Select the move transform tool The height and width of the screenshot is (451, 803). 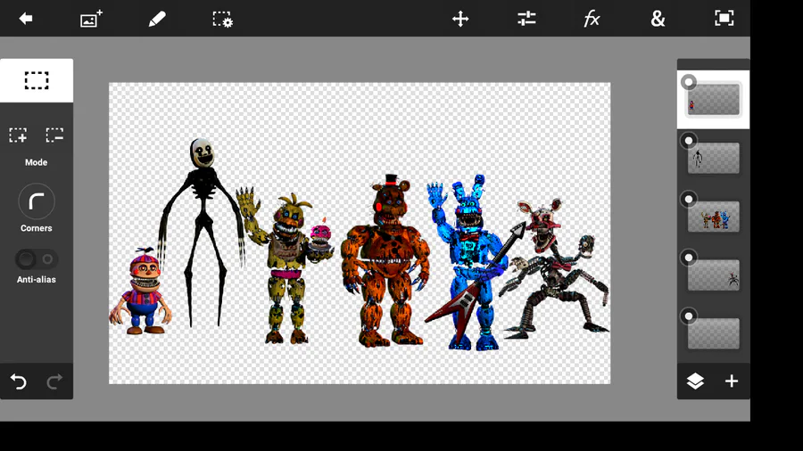click(x=460, y=19)
